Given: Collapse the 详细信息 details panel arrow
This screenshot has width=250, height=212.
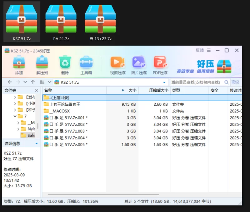Looking at the screenshot, I should (37, 143).
